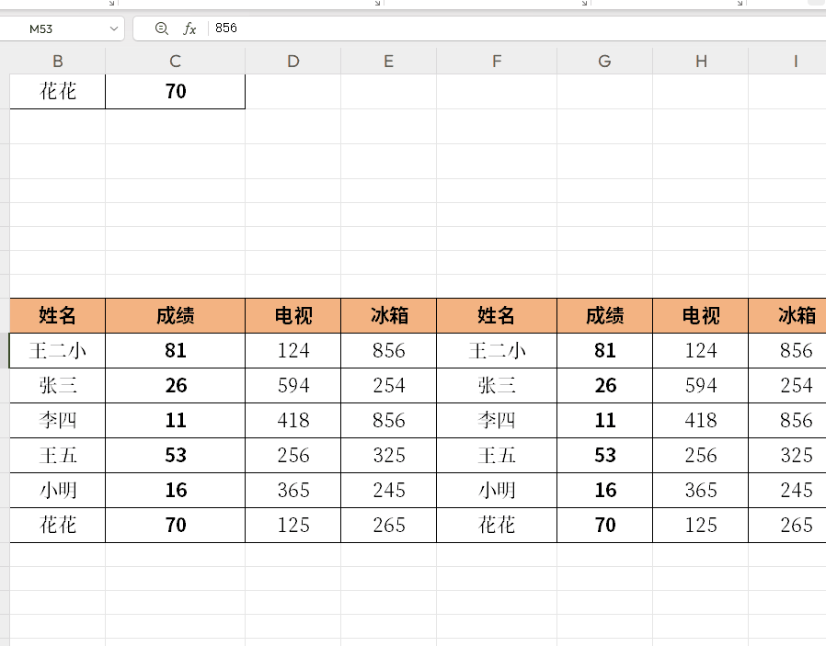Click 张三 in column B
826x646 pixels.
pos(58,386)
